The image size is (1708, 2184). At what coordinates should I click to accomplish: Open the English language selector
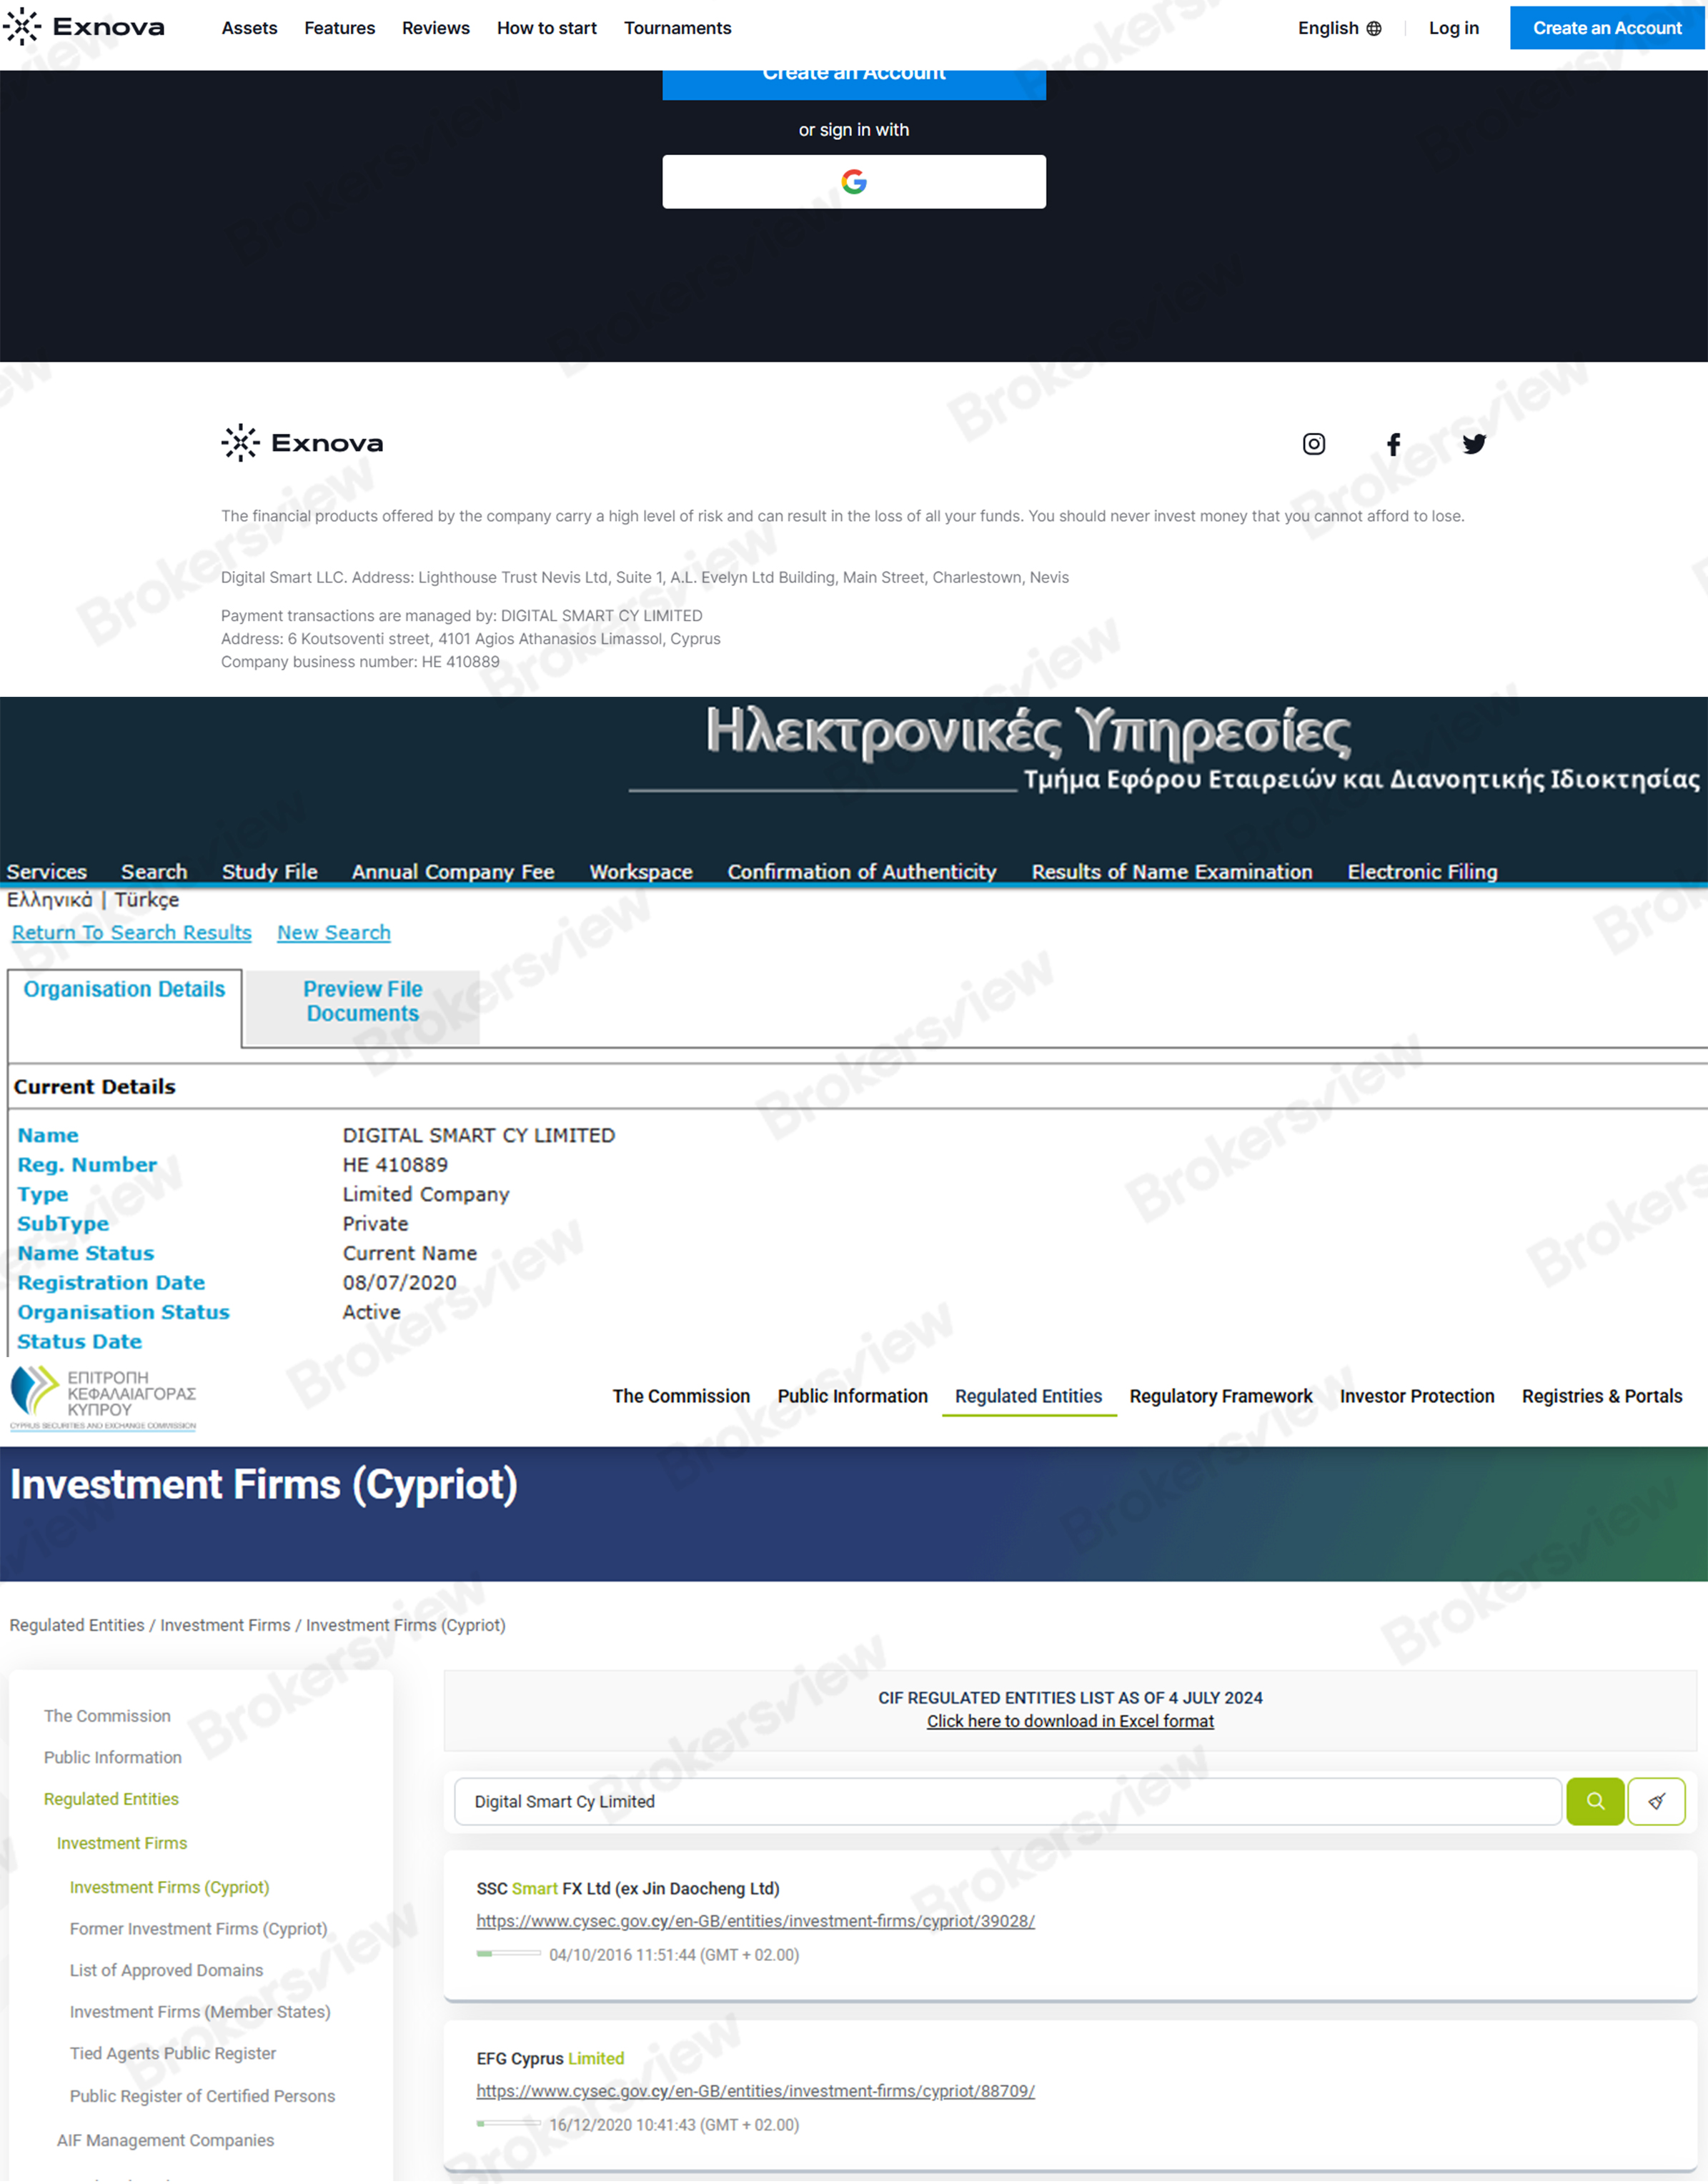click(x=1338, y=28)
